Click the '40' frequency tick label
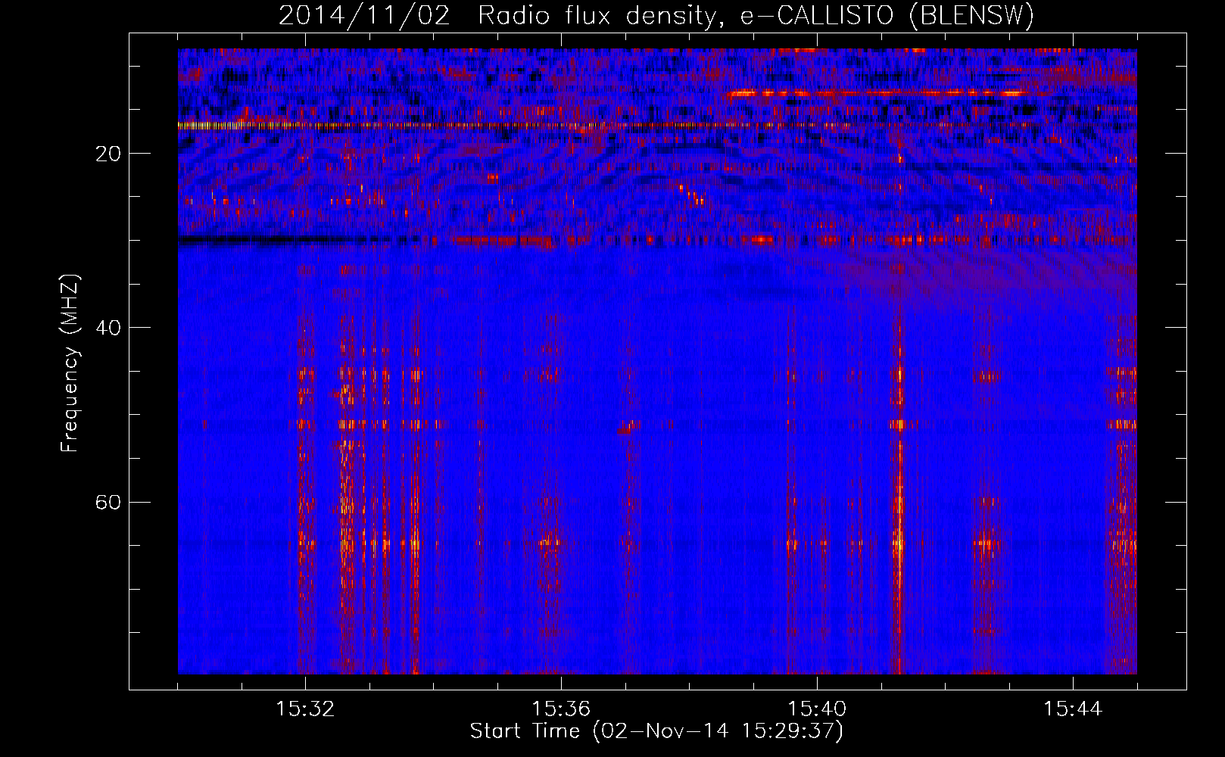Viewport: 1225px width, 757px height. (x=108, y=328)
